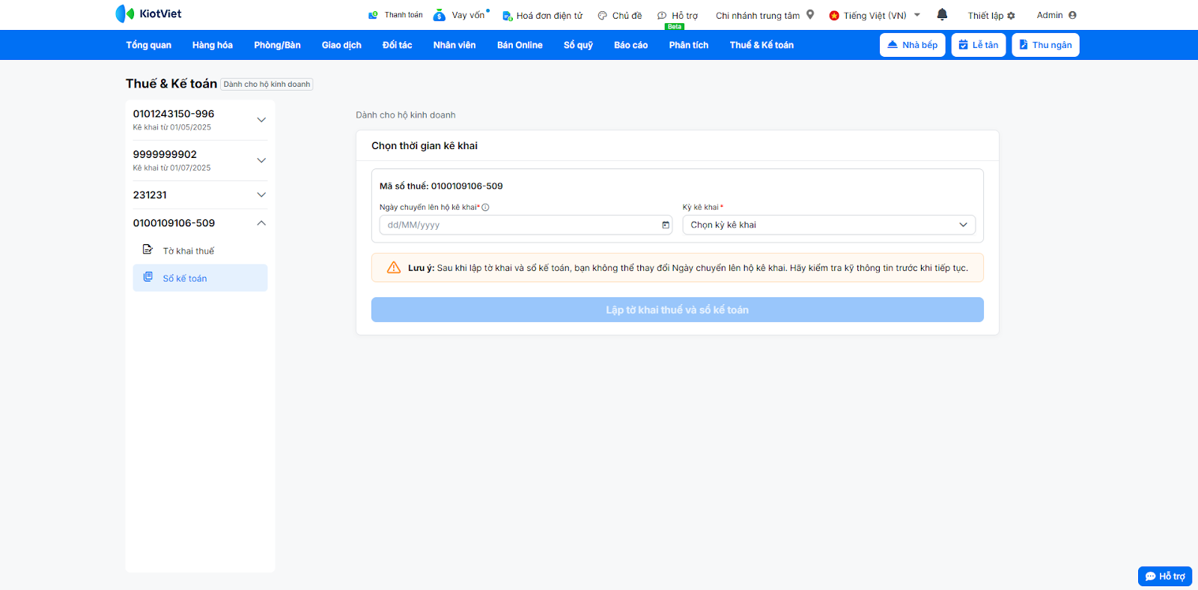
Task: Expand tax code 231231
Action: [261, 195]
